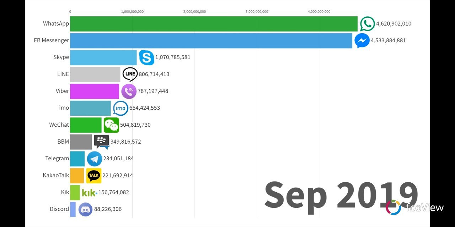Click the WeChat logo icon
Viewport: 455px width, 227px height.
111,125
